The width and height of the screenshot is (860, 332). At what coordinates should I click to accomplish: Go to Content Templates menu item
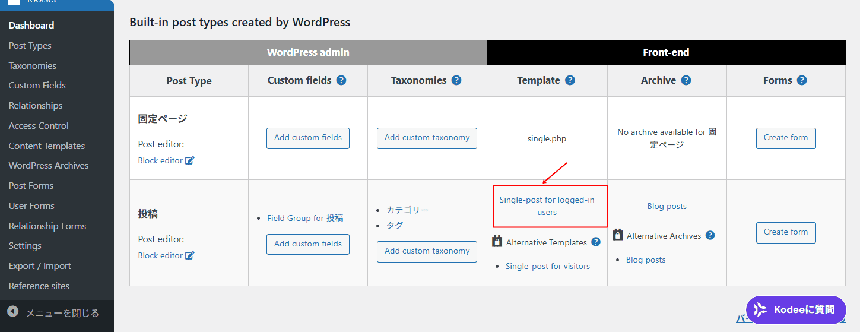47,146
